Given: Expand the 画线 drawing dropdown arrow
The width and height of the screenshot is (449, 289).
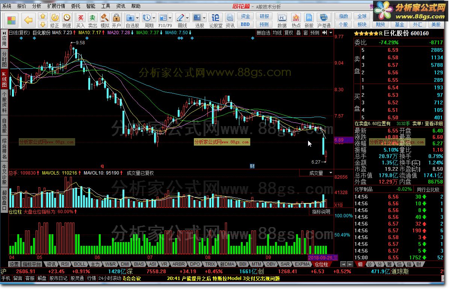Looking at the screenshot, I should (x=187, y=18).
